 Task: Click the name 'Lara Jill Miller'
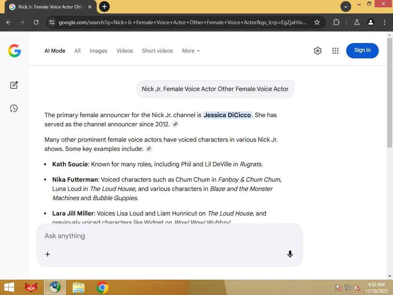tap(73, 213)
